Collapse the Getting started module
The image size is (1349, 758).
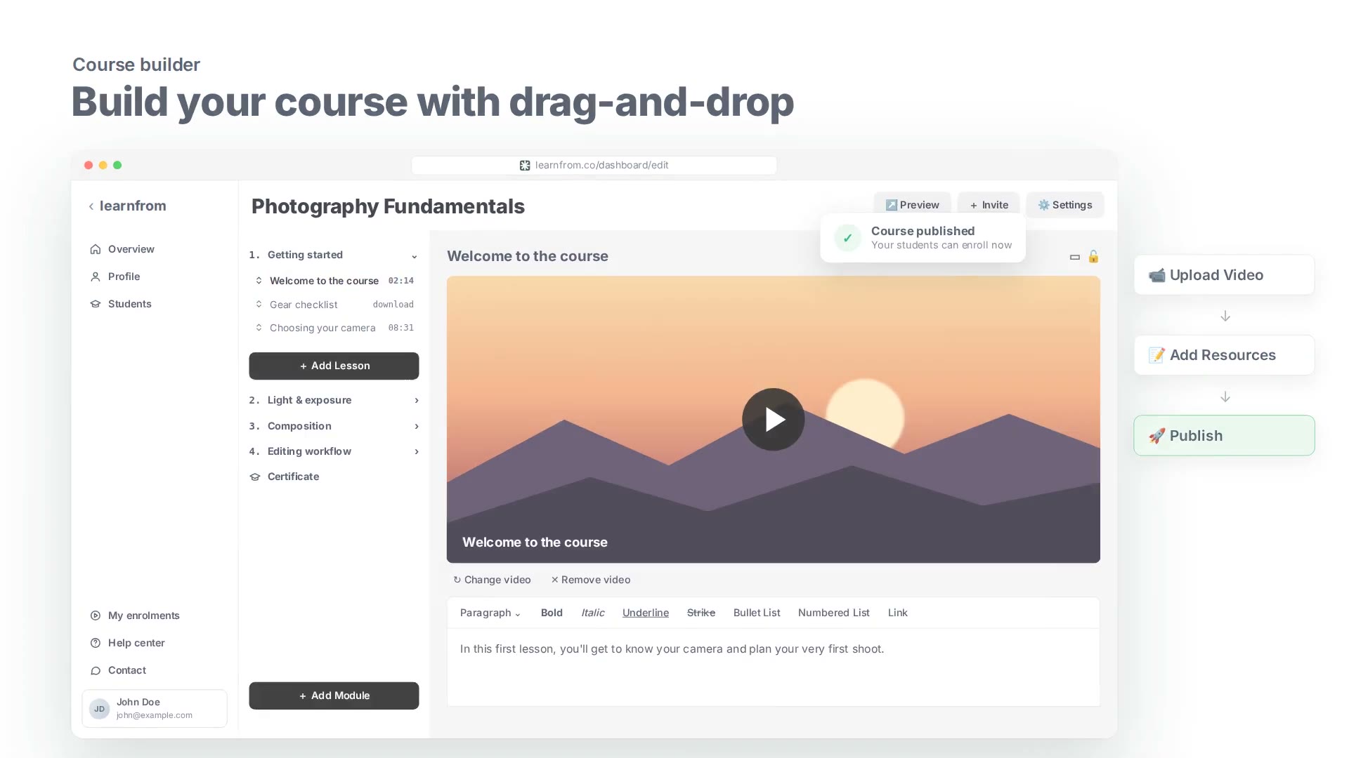pos(414,255)
